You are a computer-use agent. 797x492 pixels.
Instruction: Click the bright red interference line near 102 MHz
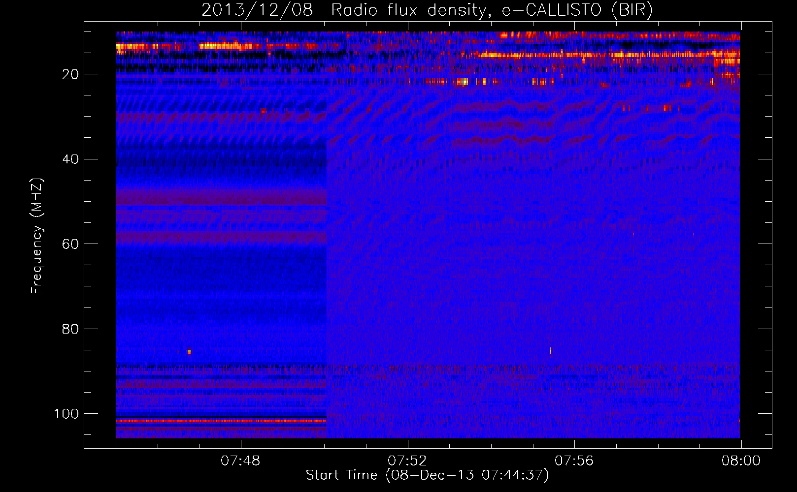[x=221, y=421]
